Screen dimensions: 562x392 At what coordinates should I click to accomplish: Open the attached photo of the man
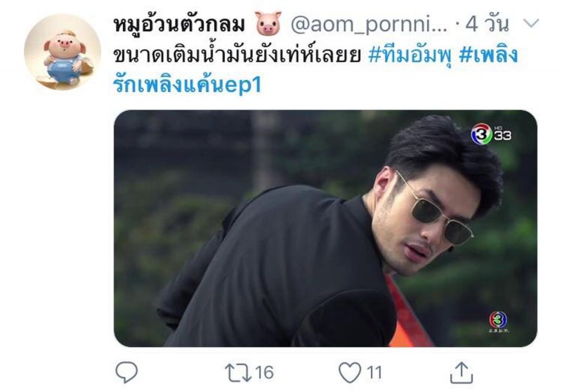325,228
